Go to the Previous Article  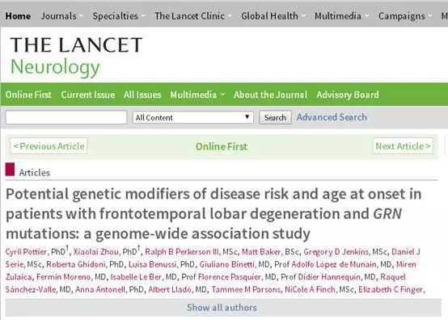point(49,146)
